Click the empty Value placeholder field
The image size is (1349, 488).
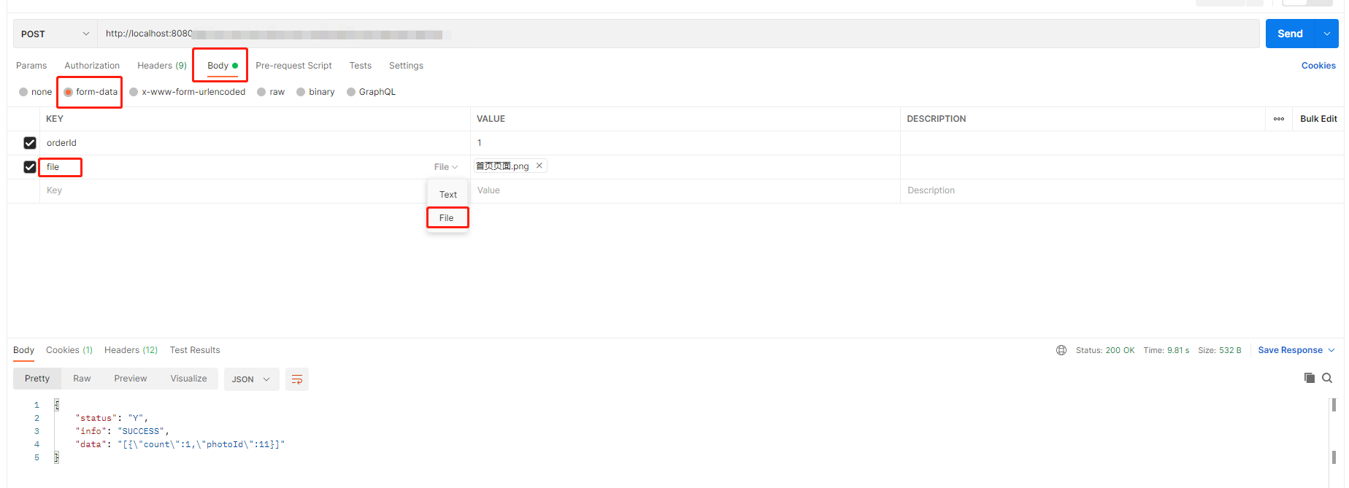pyautogui.click(x=685, y=190)
